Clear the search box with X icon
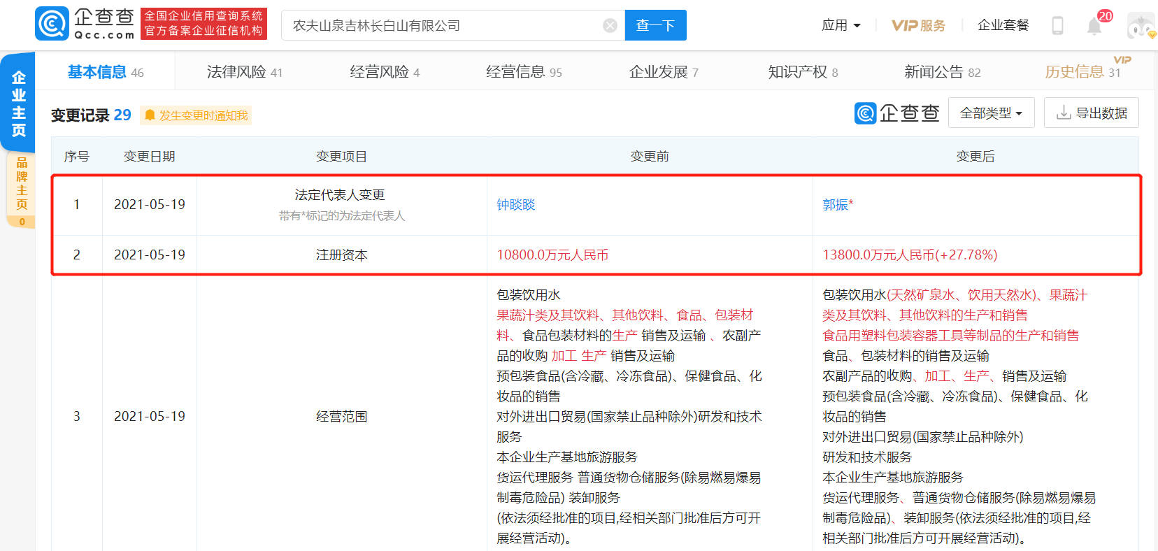 [x=610, y=26]
